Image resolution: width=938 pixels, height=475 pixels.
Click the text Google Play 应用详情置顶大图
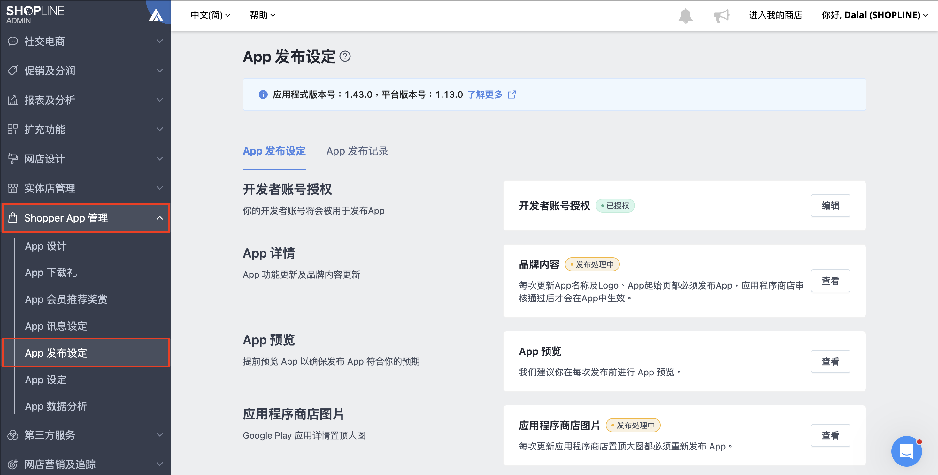[x=304, y=436]
